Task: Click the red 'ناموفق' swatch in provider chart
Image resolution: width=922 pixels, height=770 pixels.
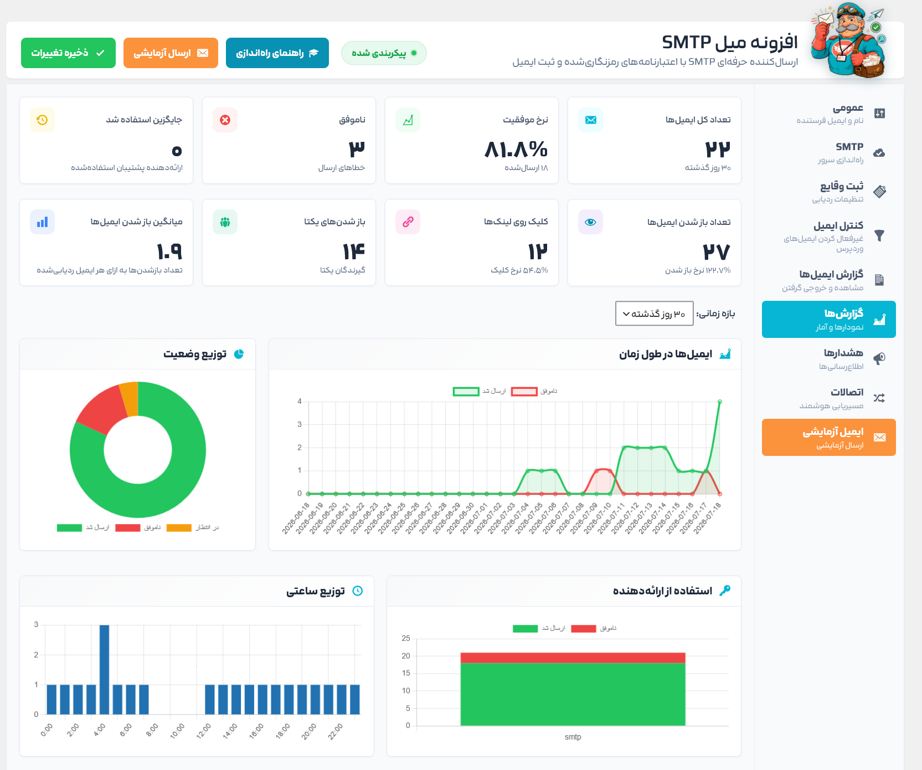Action: (584, 628)
